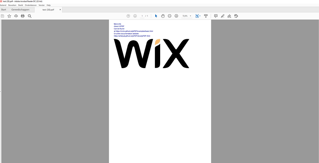Viewport: 319px width, 163px height.
Task: Open the Ondertekenen menu
Action: pos(31,5)
